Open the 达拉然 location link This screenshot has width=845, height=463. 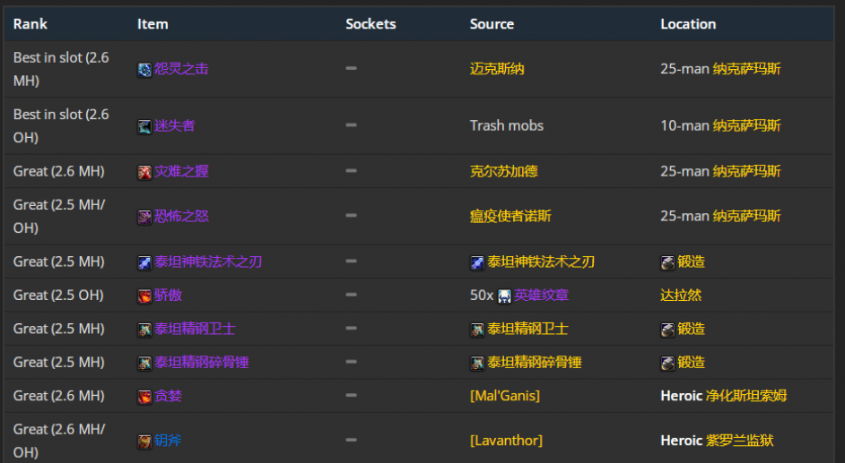(x=681, y=296)
